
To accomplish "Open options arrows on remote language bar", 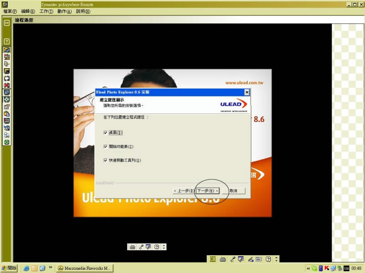I will pos(164,247).
